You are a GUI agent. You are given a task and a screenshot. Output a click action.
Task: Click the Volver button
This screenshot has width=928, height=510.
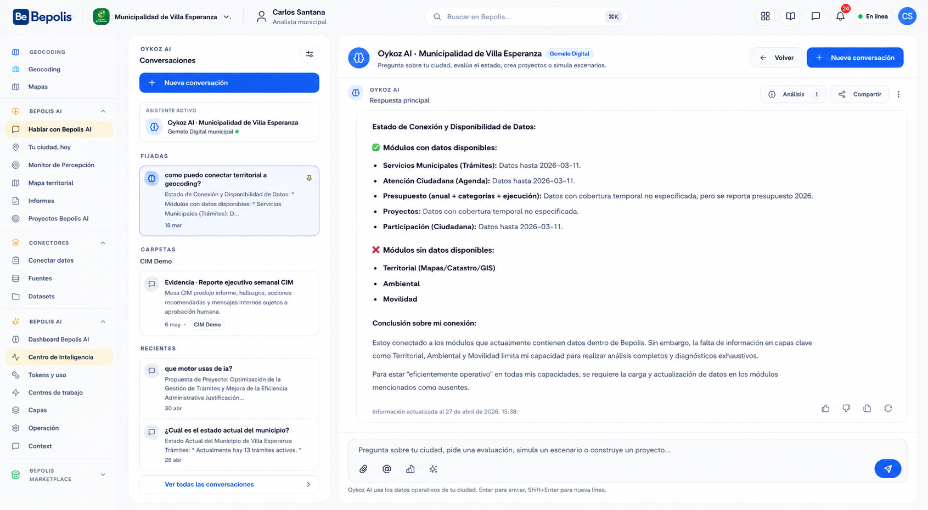(777, 58)
